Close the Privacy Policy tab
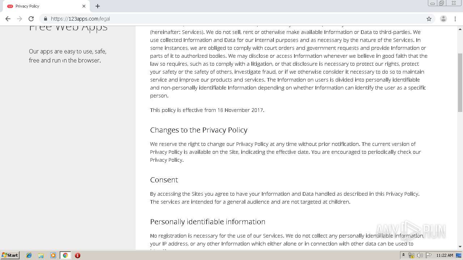Image resolution: width=463 pixels, height=260 pixels. [84, 6]
